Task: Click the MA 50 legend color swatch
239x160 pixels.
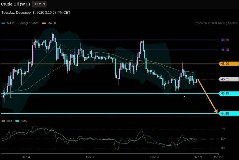Action: [x=44, y=23]
